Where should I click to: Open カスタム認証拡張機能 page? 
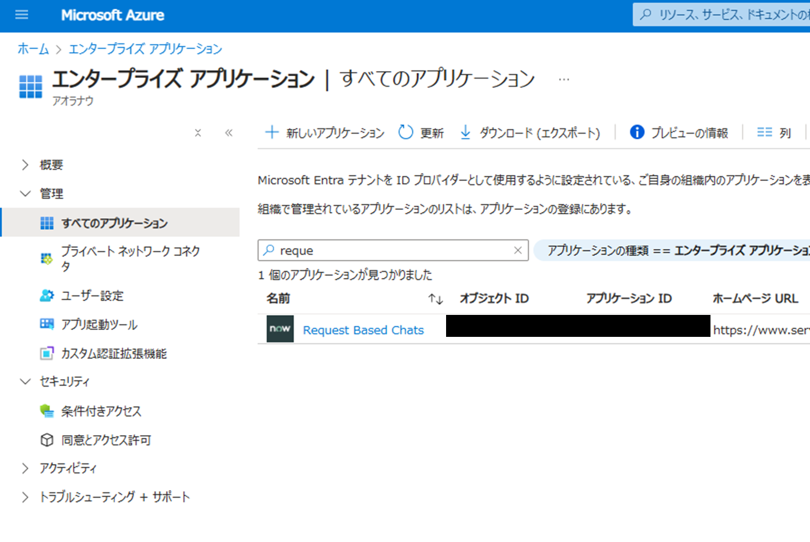pyautogui.click(x=114, y=354)
